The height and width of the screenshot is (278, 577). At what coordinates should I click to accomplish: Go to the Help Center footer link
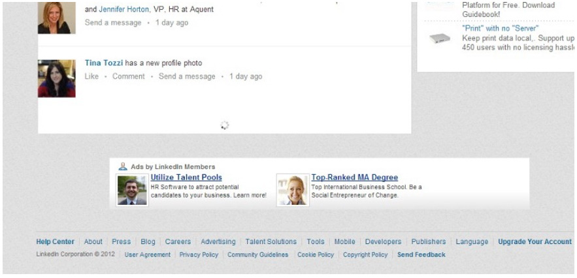pyautogui.click(x=55, y=241)
